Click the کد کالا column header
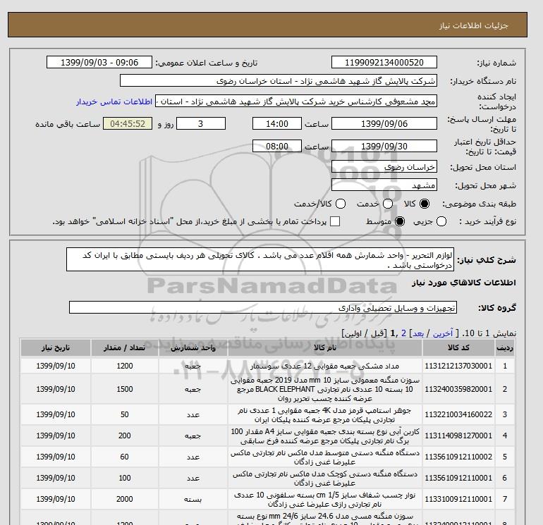This screenshot has width=543, height=525. coord(458,348)
